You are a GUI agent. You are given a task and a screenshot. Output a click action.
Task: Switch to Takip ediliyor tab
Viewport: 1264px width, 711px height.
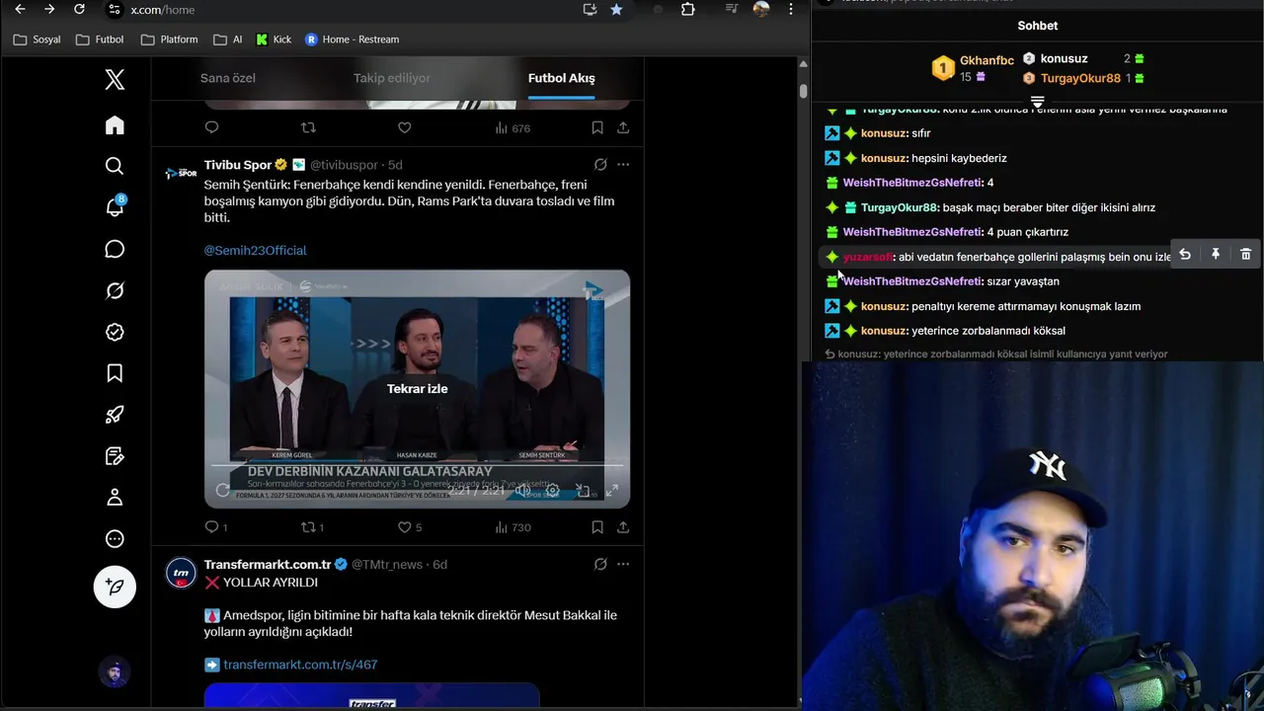[392, 78]
